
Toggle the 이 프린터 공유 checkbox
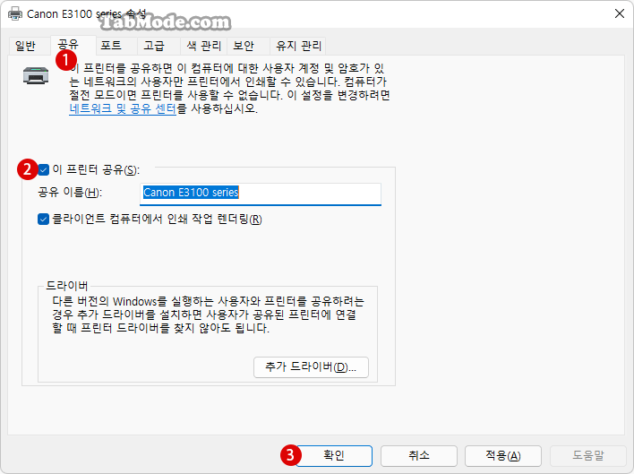[x=43, y=170]
